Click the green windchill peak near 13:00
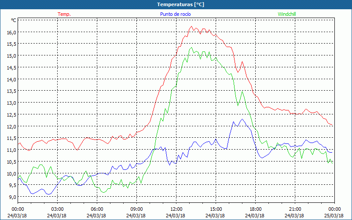The width and height of the screenshot is (352, 220). tap(191, 48)
